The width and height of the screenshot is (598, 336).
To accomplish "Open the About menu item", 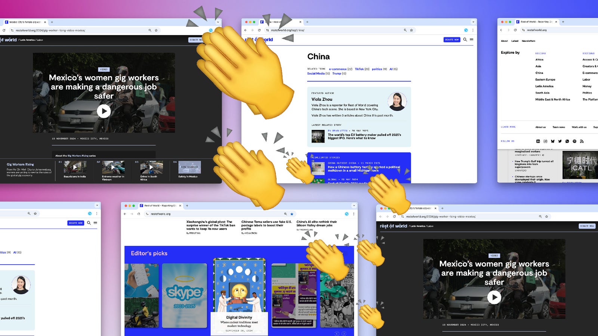I will click(x=504, y=41).
